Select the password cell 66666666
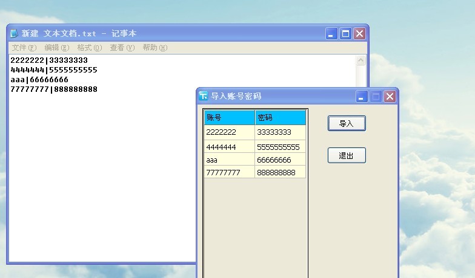 [280, 160]
